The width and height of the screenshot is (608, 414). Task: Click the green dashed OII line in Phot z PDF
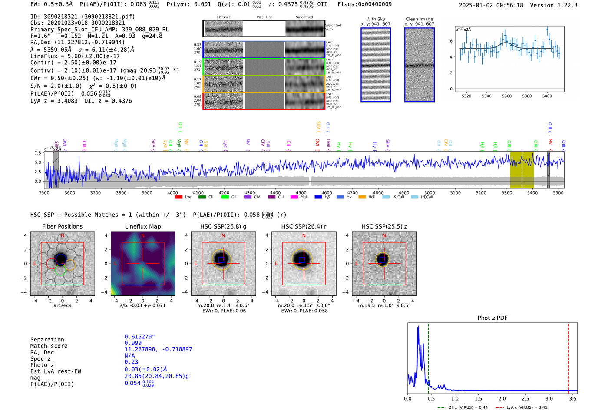[x=428, y=356]
